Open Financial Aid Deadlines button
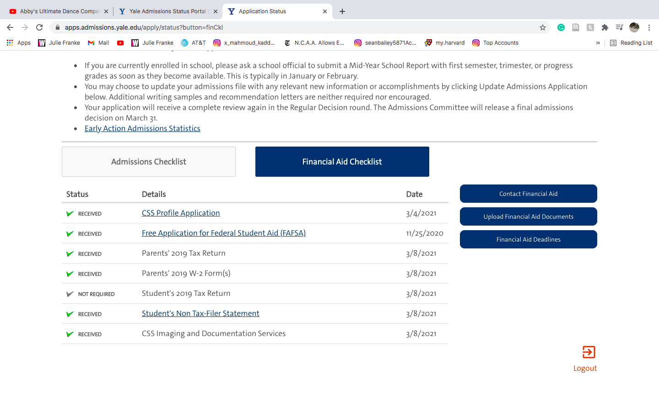659x411 pixels. tap(529, 239)
